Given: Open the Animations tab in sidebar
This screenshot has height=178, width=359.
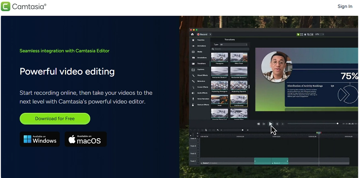Looking at the screenshot, I should [x=199, y=46].
